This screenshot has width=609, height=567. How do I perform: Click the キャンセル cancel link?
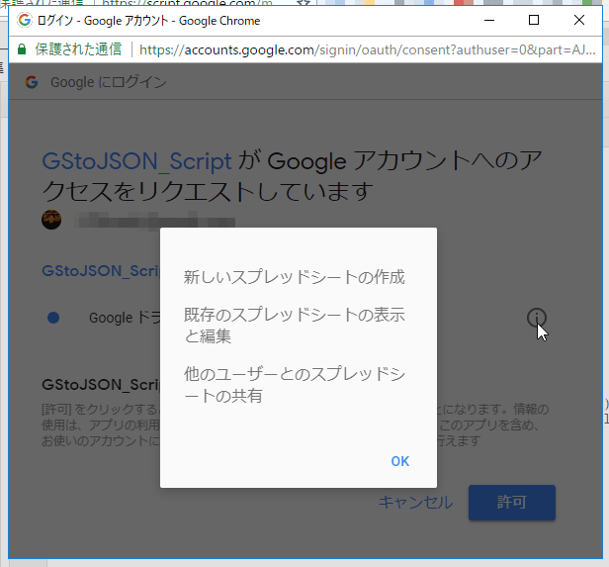point(415,502)
